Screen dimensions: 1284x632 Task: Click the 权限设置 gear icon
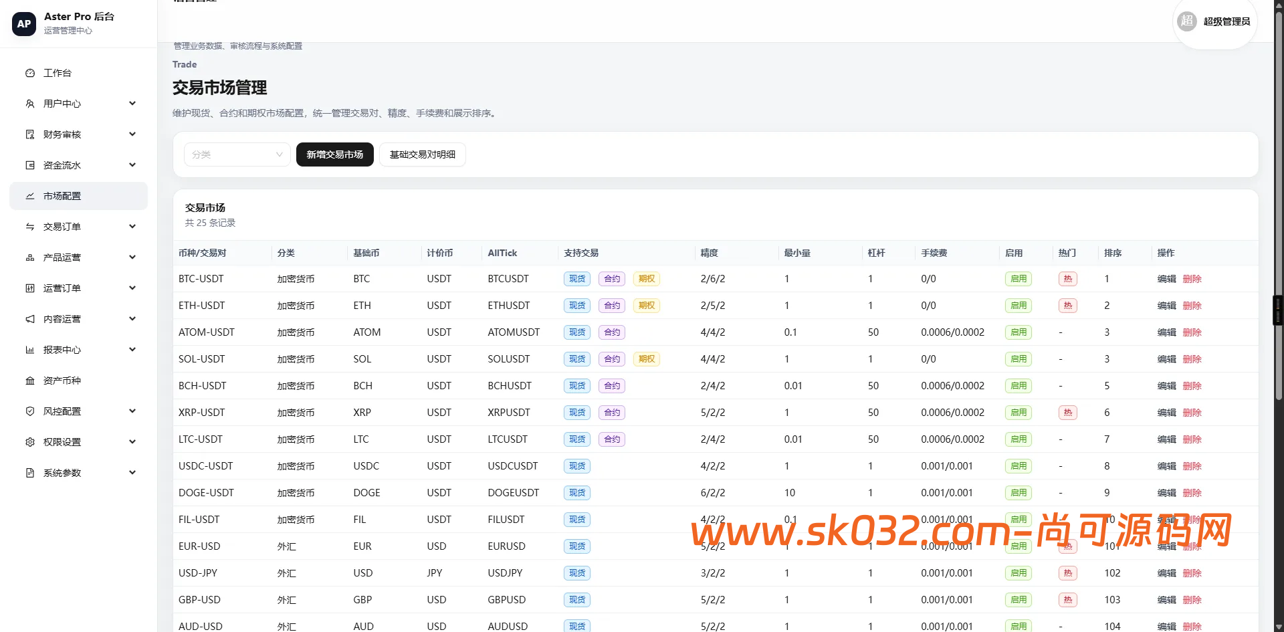[x=30, y=442]
